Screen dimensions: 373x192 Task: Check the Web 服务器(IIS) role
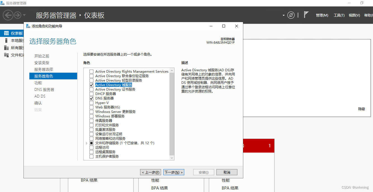point(91,107)
